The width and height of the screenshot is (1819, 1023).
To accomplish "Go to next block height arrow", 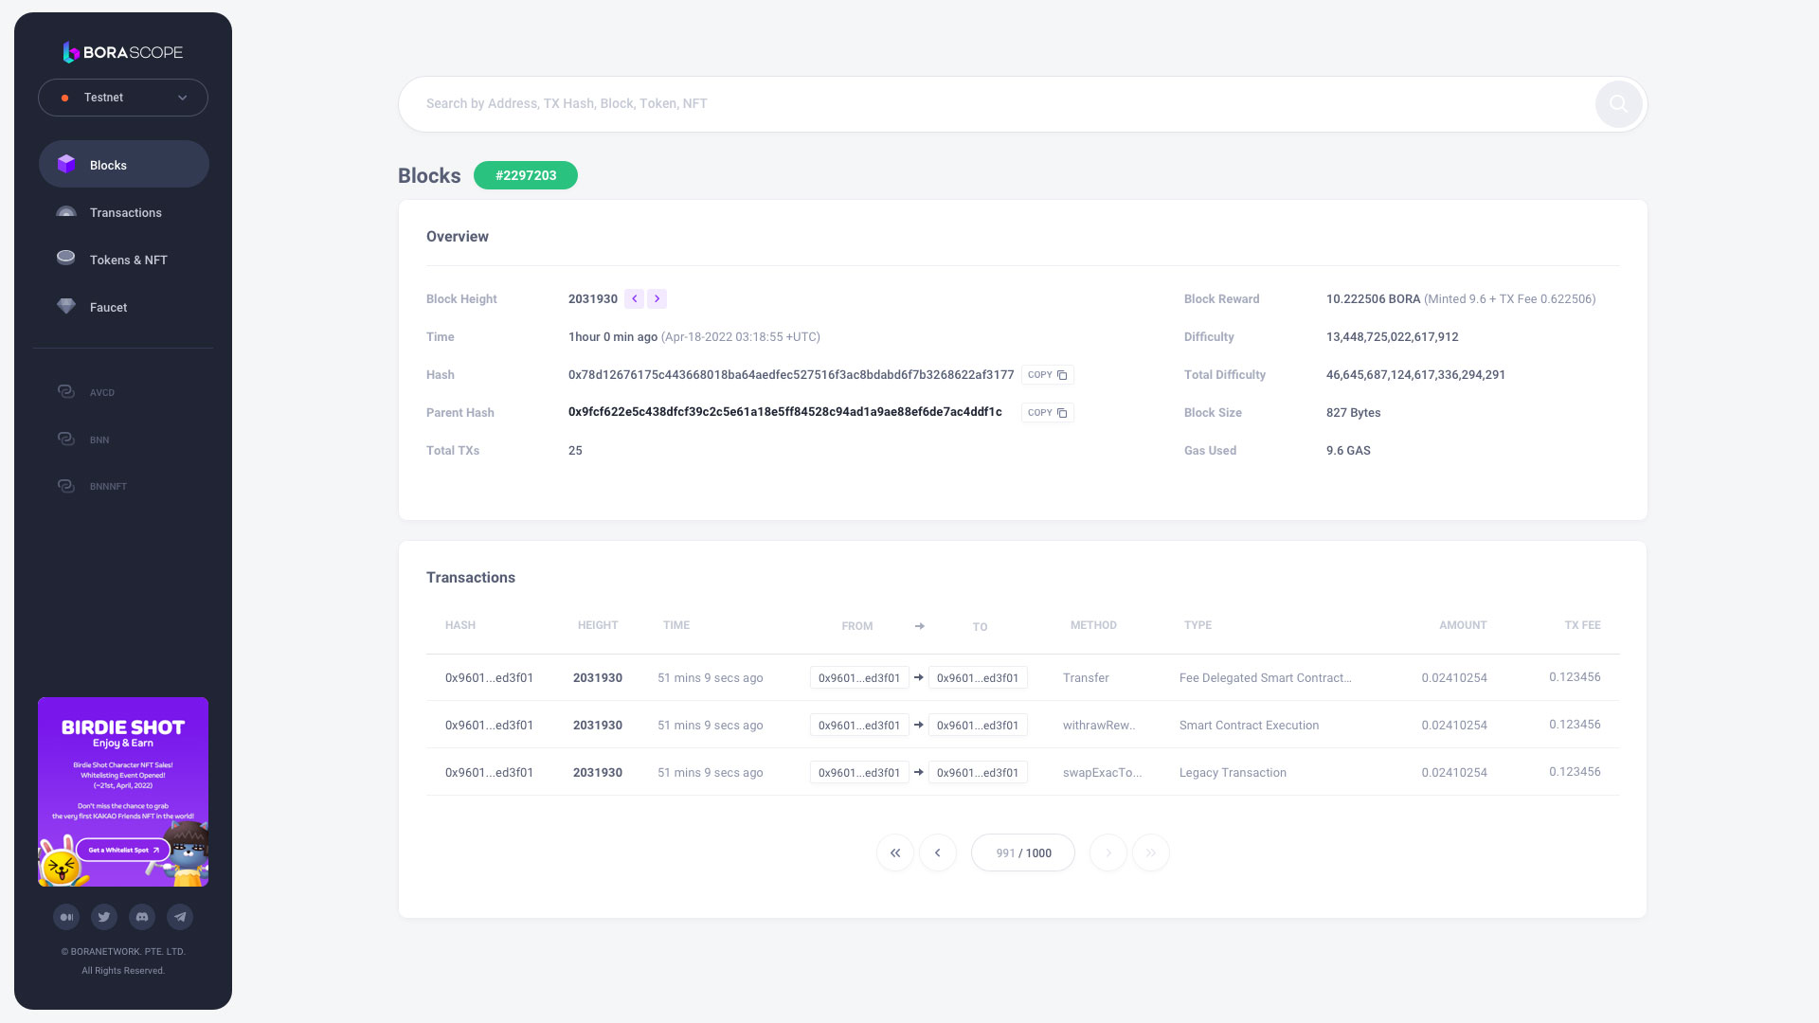I will pos(657,299).
